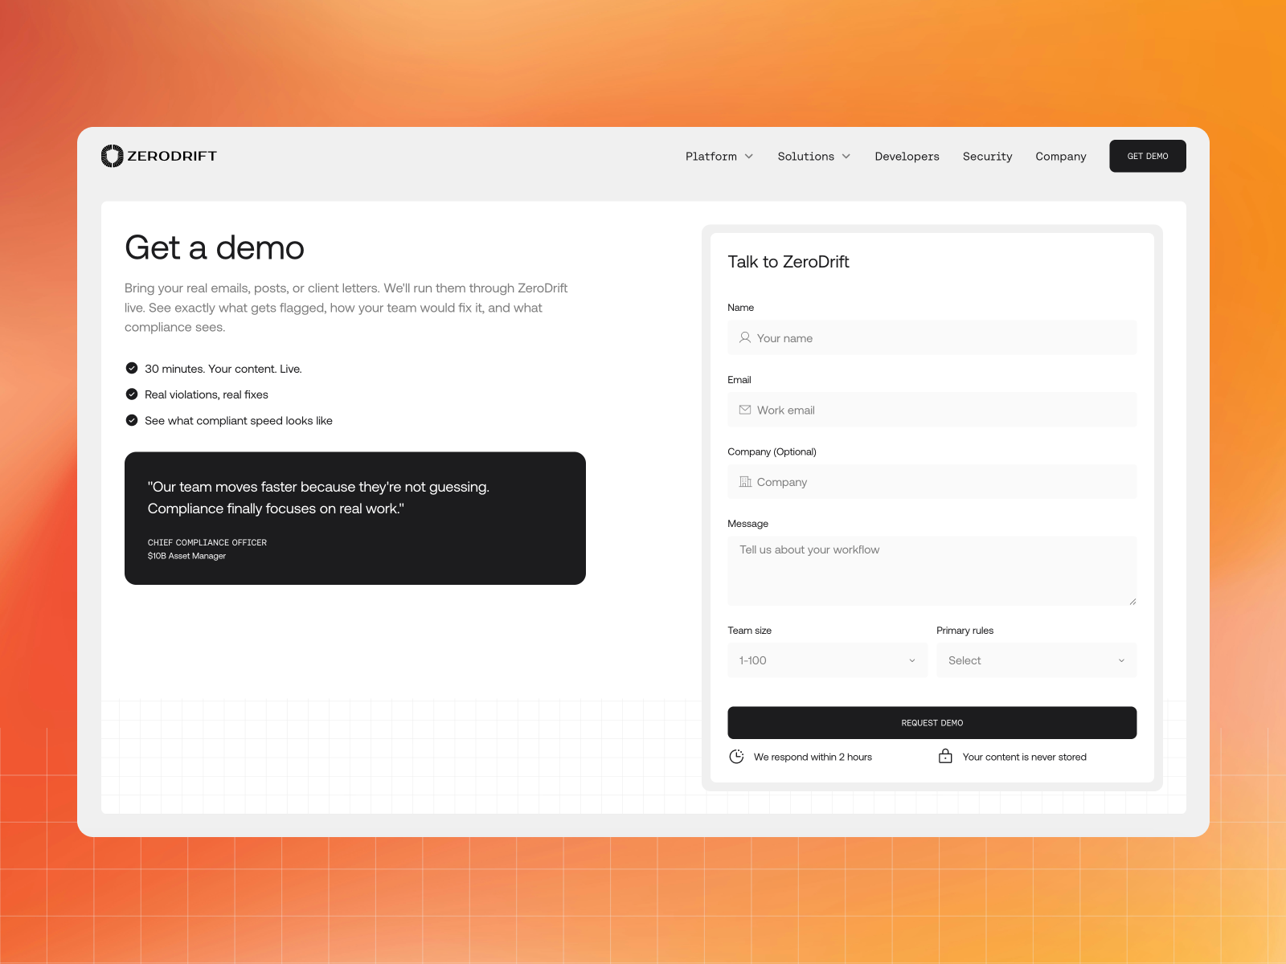Open the Security nav link
Screen dimensions: 1286x964
tap(987, 157)
